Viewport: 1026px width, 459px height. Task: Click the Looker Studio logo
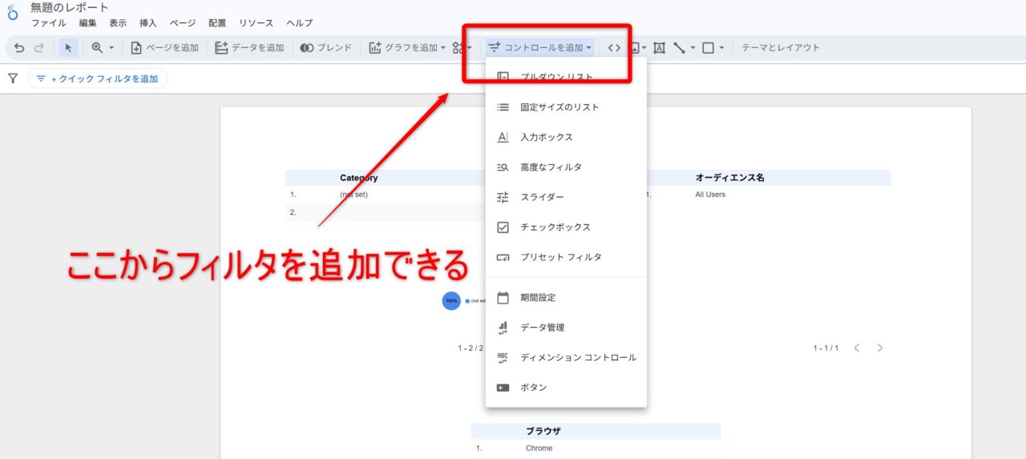pos(12,14)
